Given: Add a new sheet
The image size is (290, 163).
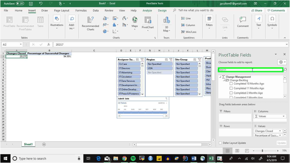Looking at the screenshot, I should (x=44, y=144).
